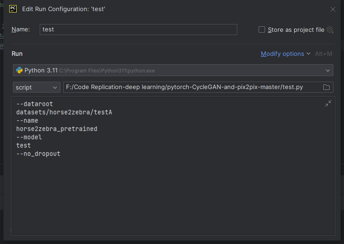Open the Modify options dropdown
The image size is (344, 244).
click(285, 54)
